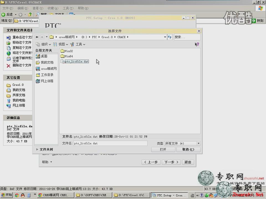
Task: Click the forward arrow in the file dialog
Action: [42, 37]
